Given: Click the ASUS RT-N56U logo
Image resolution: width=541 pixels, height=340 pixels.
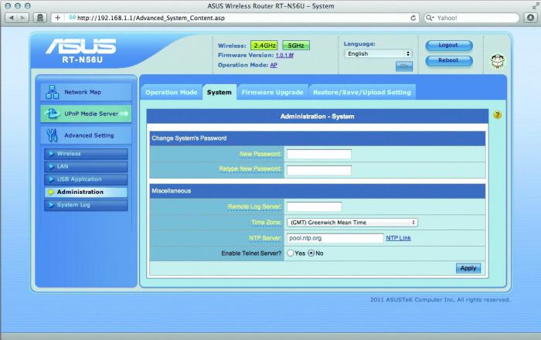Looking at the screenshot, I should [81, 51].
